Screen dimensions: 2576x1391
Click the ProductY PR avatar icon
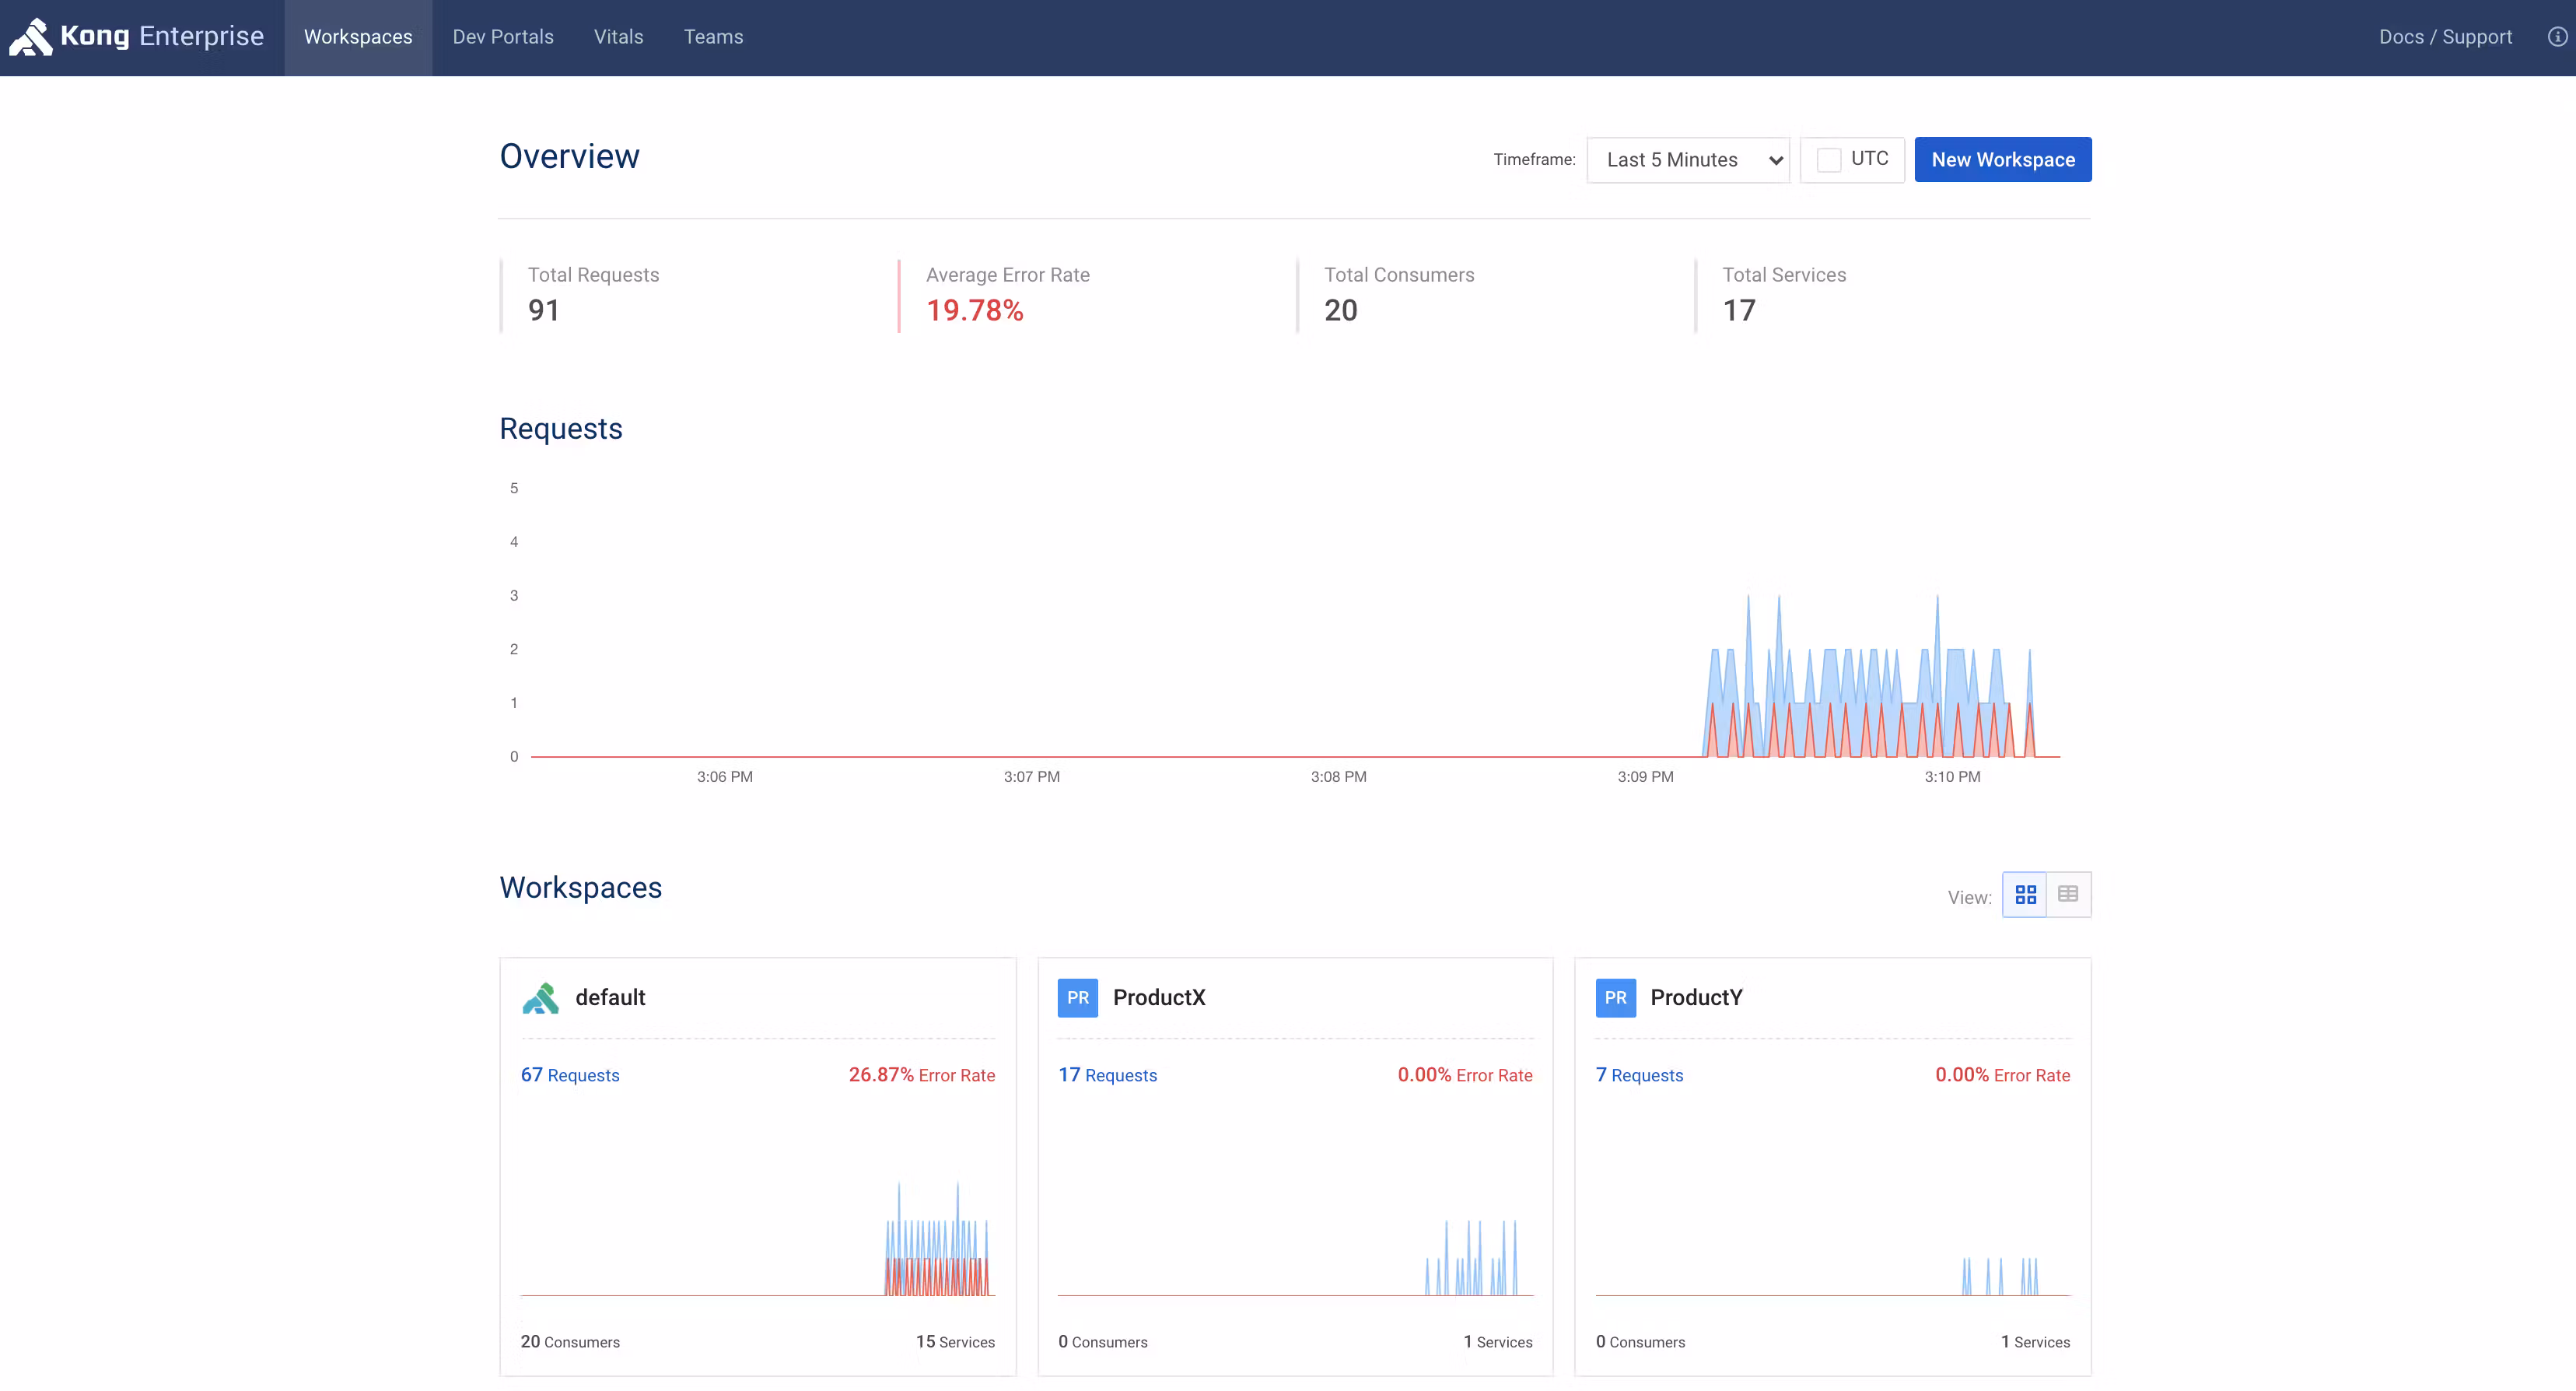pyautogui.click(x=1615, y=997)
